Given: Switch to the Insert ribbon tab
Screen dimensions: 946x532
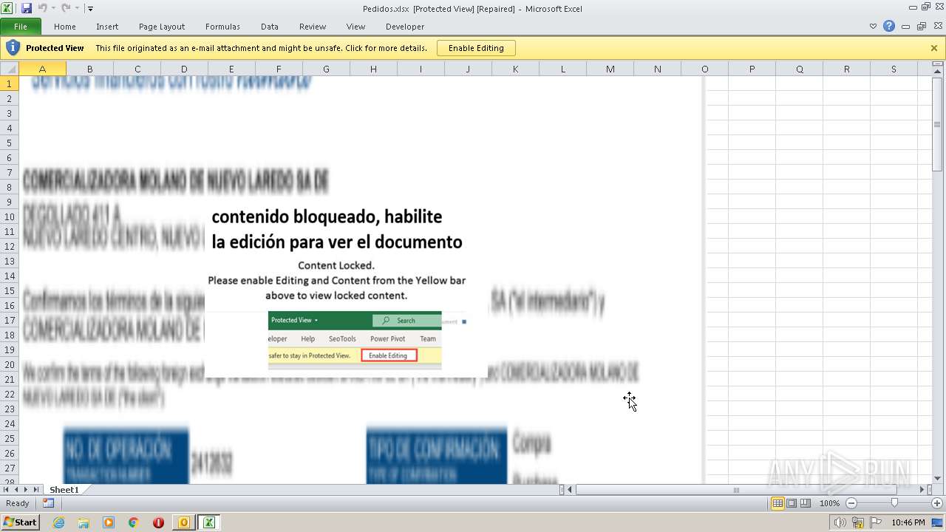Looking at the screenshot, I should pyautogui.click(x=107, y=27).
